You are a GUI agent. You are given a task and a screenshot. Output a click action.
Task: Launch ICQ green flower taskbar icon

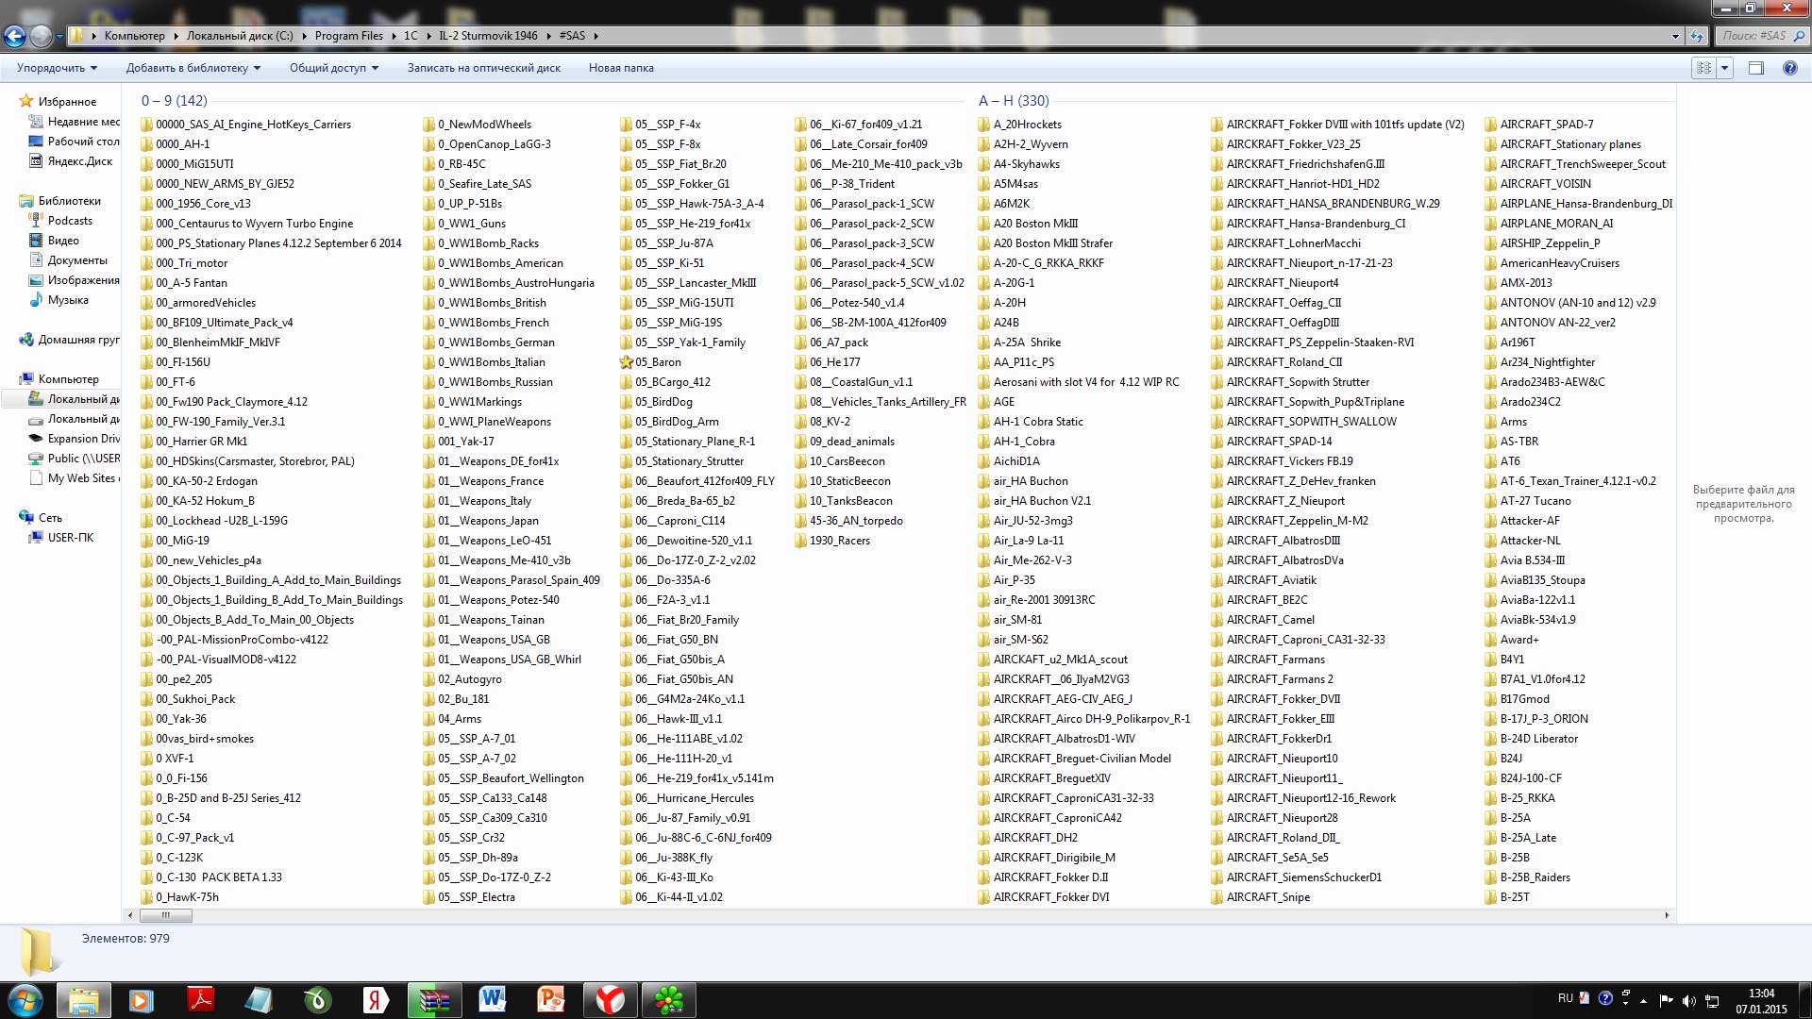[669, 1000]
